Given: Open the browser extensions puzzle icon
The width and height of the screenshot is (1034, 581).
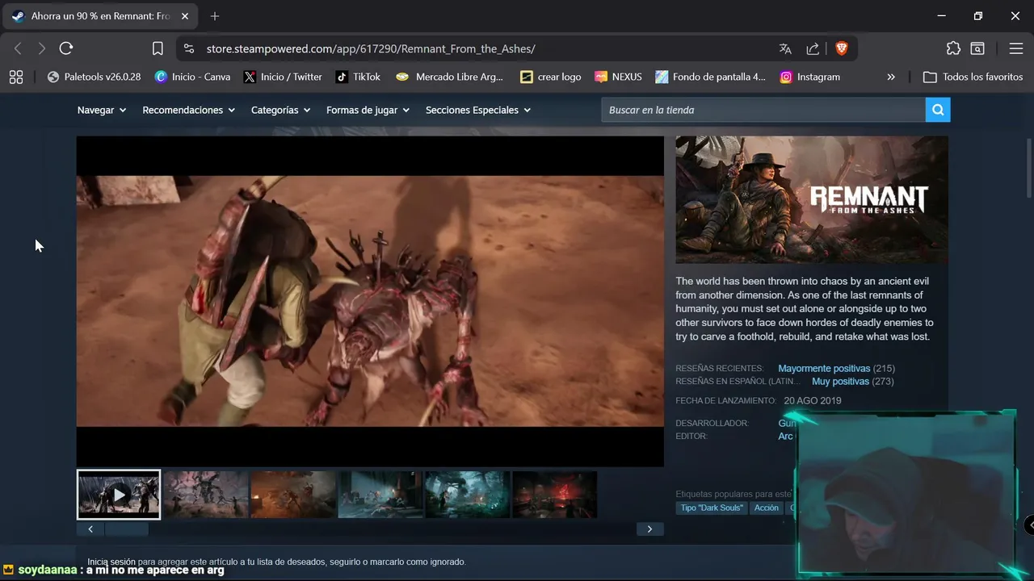Looking at the screenshot, I should (953, 48).
